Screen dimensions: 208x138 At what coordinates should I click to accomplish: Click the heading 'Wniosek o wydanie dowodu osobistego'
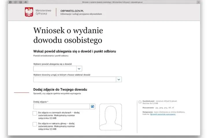coord(68,35)
